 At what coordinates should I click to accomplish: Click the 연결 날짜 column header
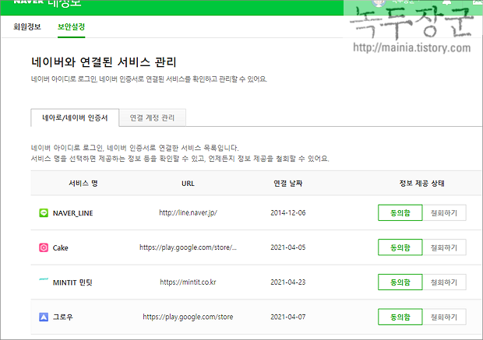[288, 184]
